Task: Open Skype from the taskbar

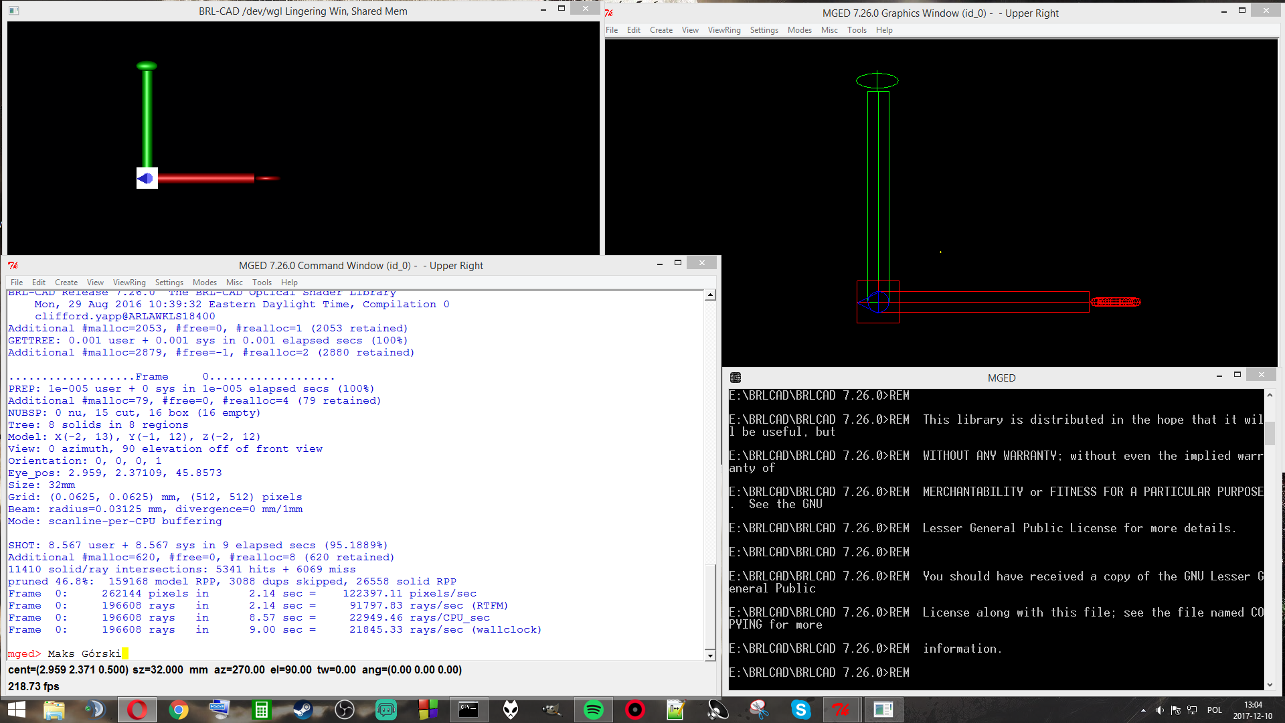Action: pos(800,710)
